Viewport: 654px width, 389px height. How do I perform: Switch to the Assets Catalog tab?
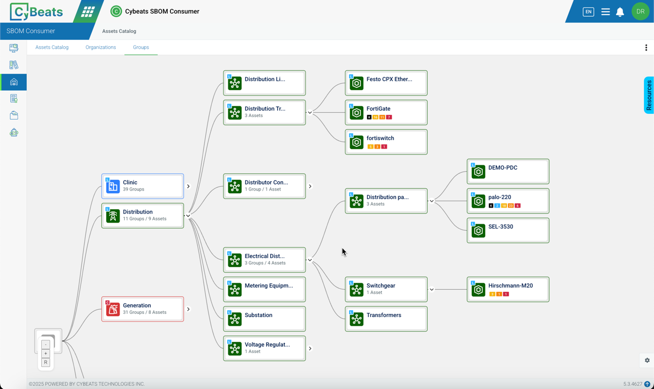coord(52,47)
